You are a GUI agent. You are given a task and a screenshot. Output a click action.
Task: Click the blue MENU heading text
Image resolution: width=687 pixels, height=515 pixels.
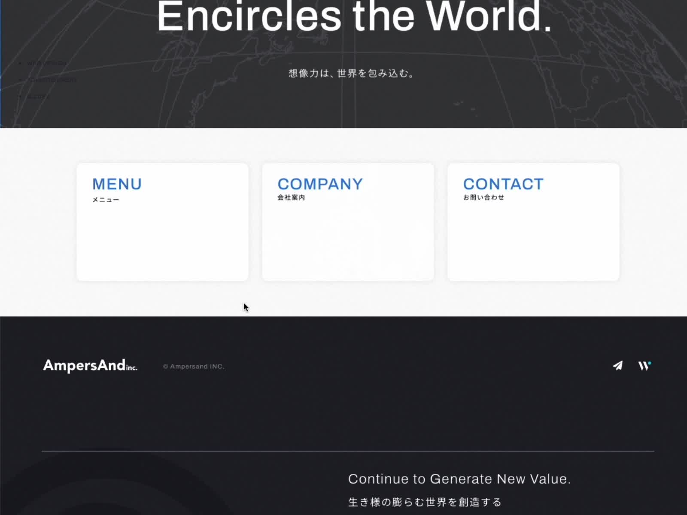[117, 184]
